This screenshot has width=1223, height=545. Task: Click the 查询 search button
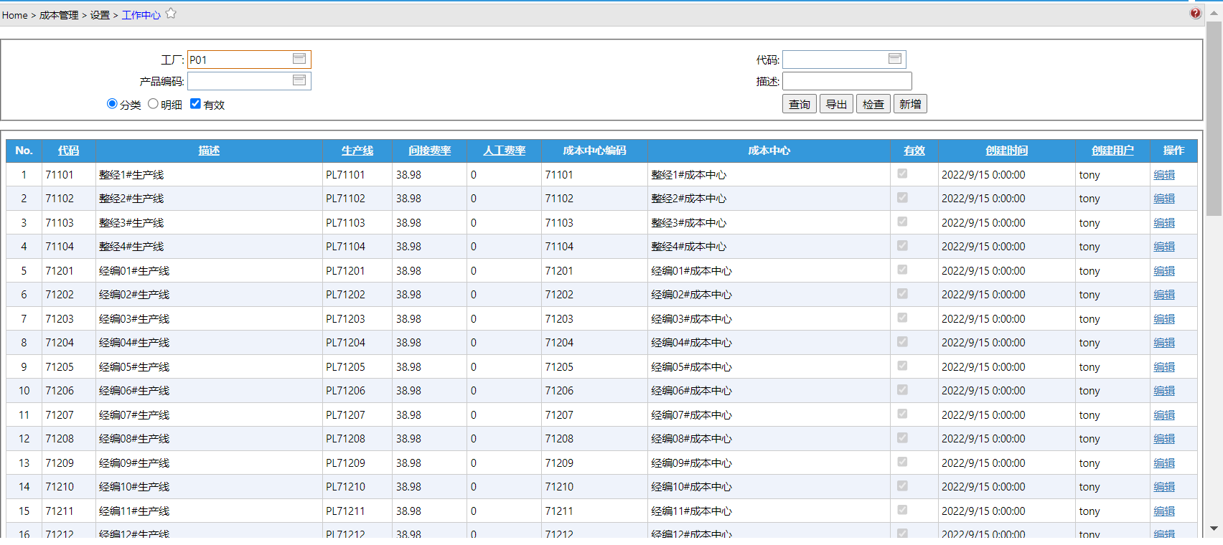pos(800,104)
